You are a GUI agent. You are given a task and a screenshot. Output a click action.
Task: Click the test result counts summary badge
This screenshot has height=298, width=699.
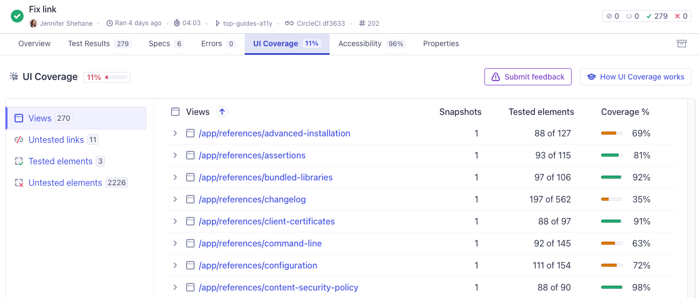coord(647,16)
